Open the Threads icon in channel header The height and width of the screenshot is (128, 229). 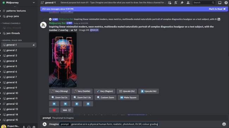169,2
